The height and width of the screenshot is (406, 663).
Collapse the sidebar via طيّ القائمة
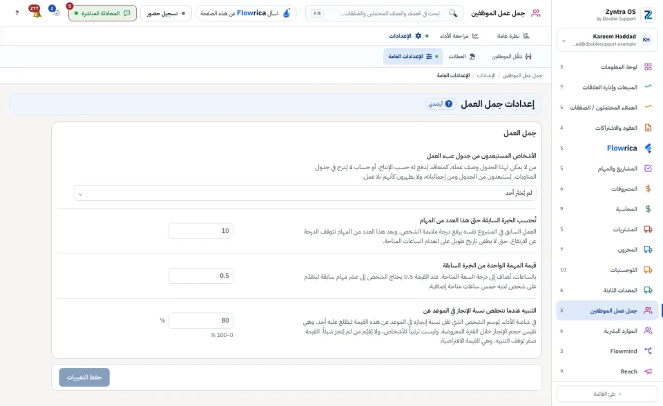tap(607, 394)
